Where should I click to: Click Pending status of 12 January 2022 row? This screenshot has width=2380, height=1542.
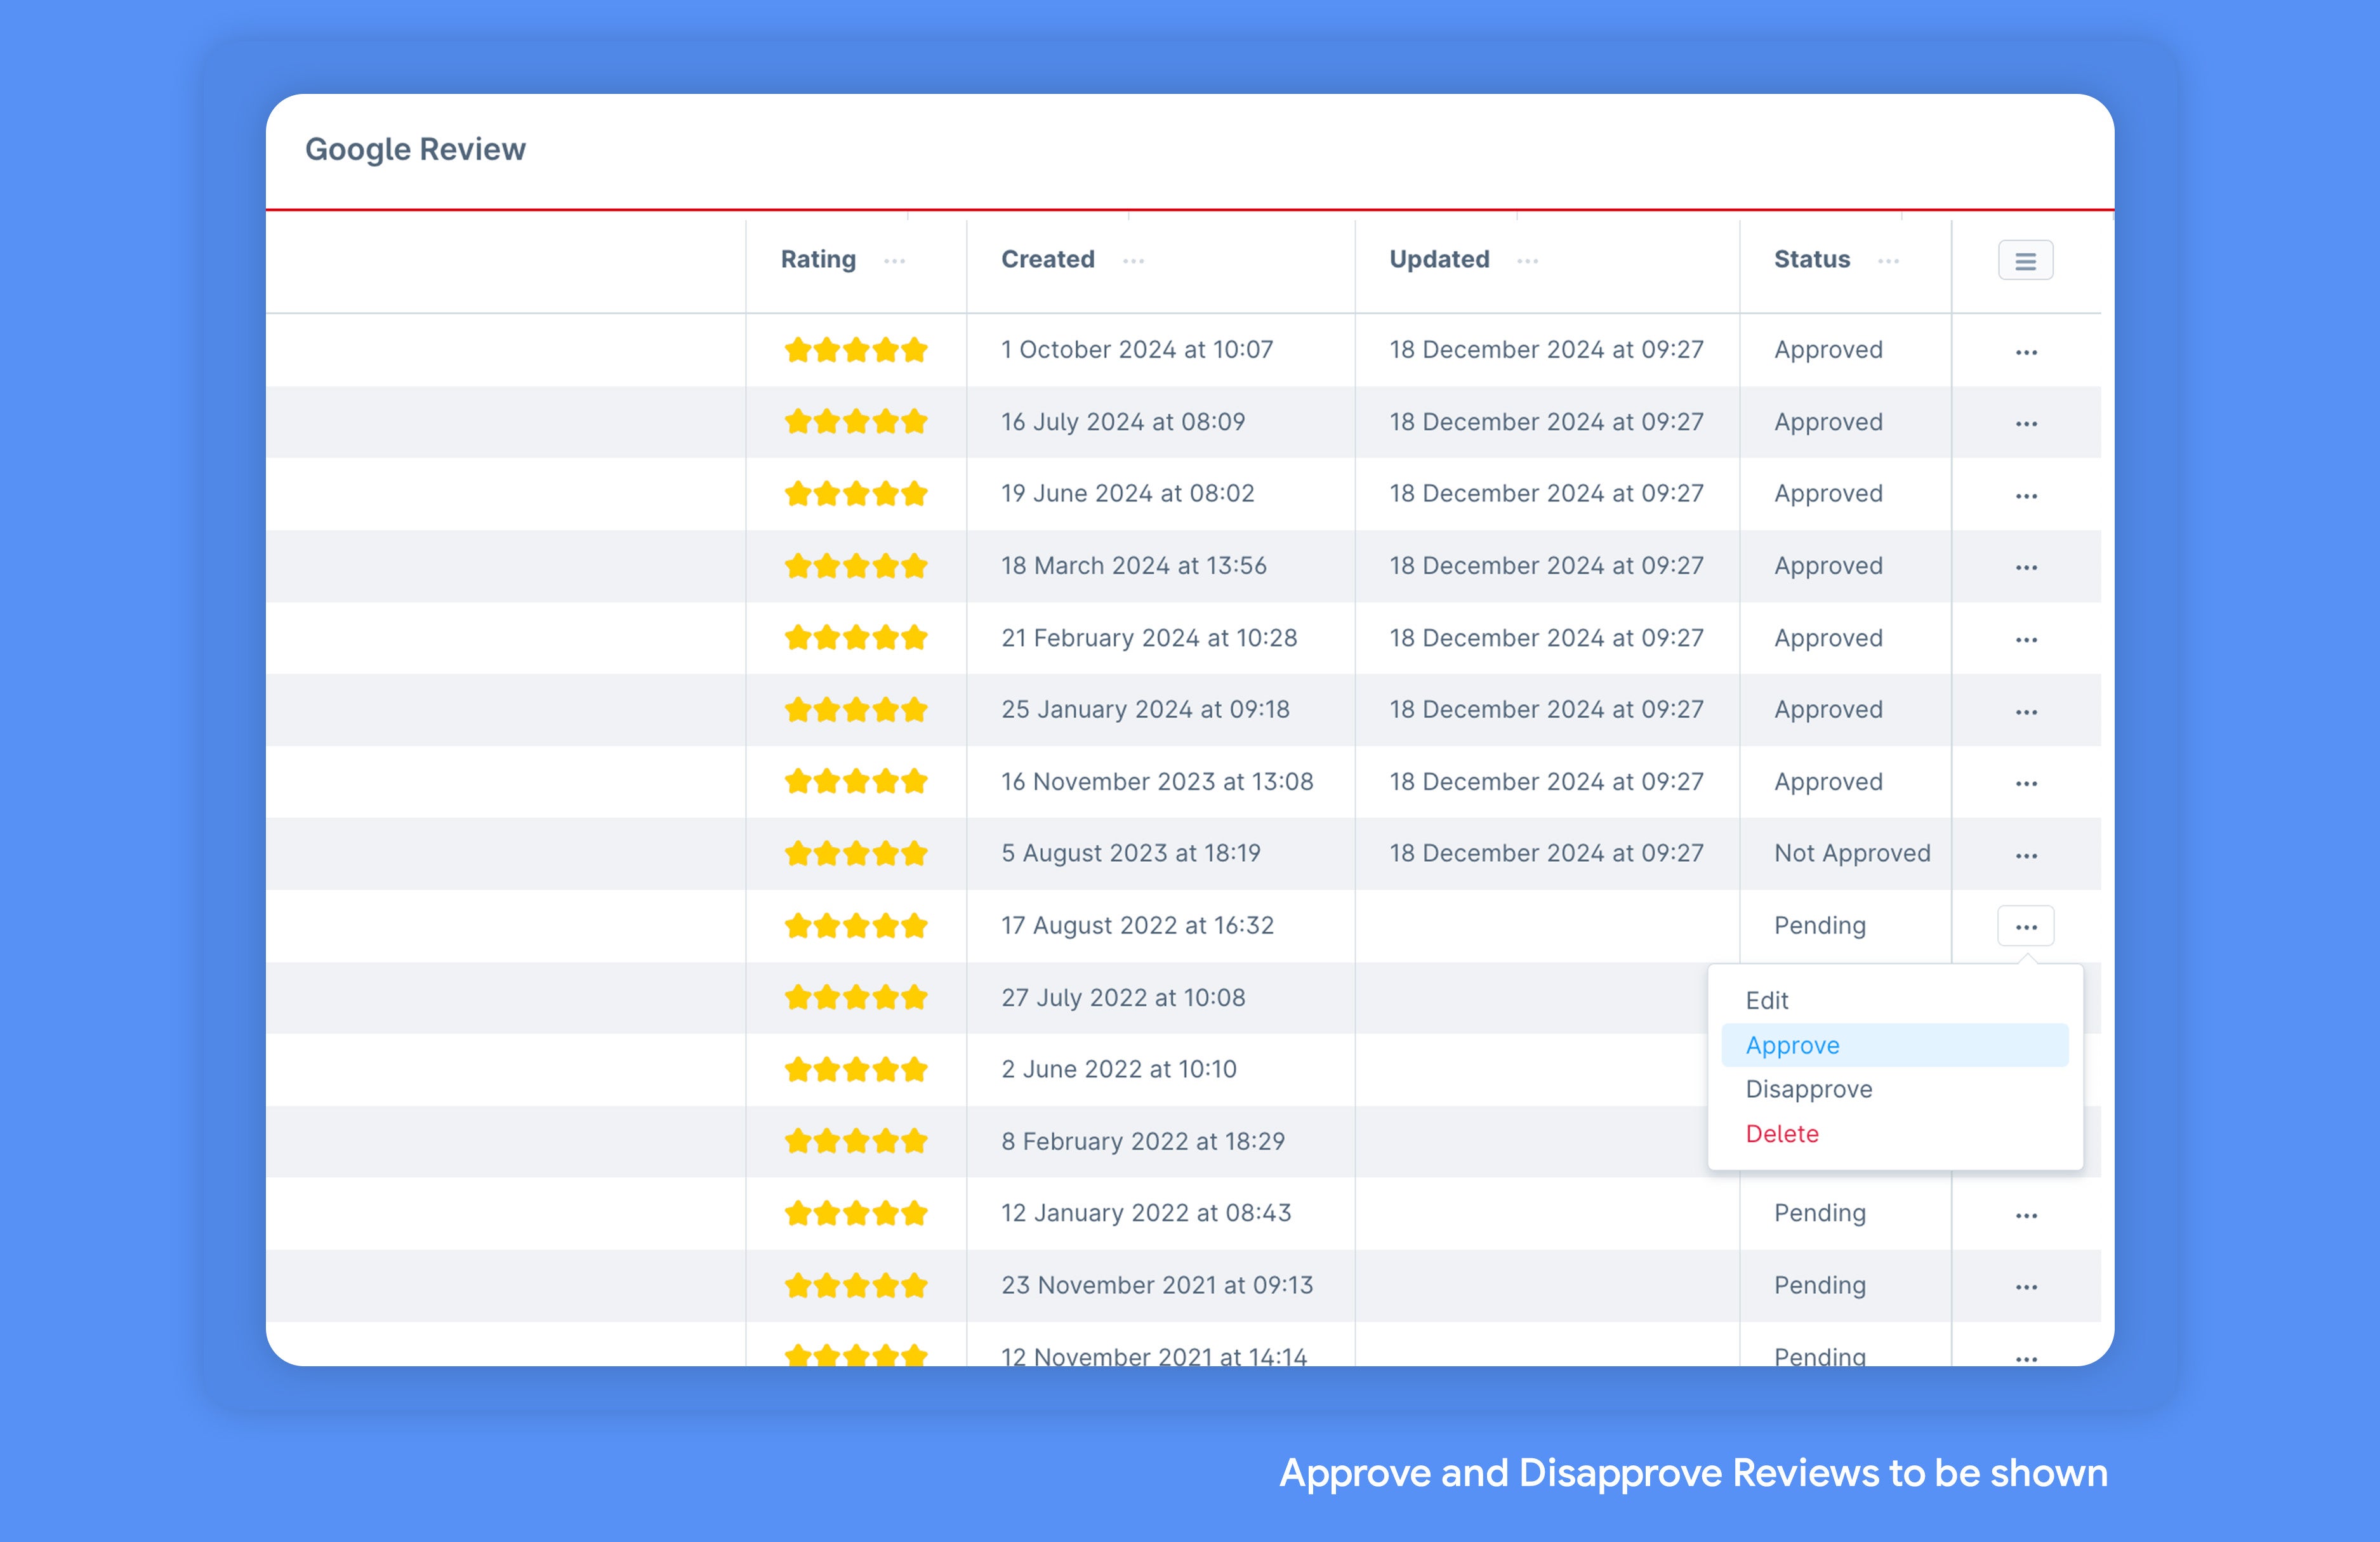[x=1820, y=1214]
